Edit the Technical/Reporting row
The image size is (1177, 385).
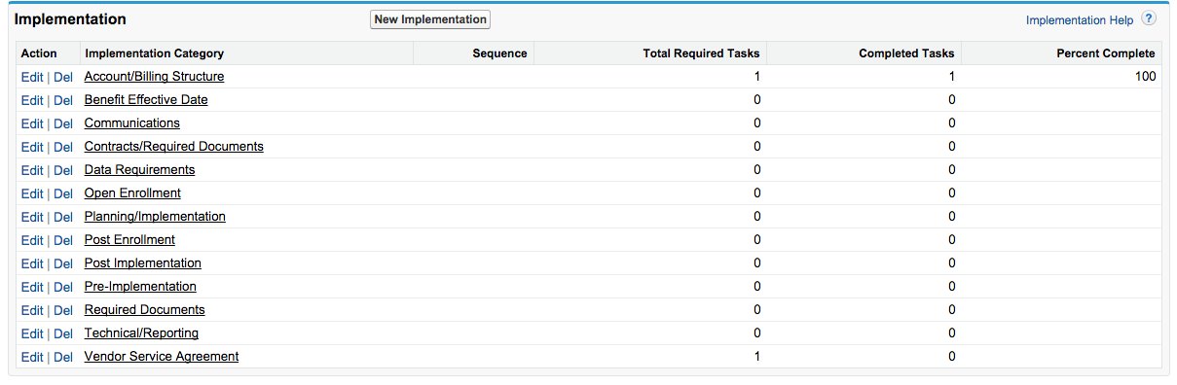pyautogui.click(x=31, y=333)
